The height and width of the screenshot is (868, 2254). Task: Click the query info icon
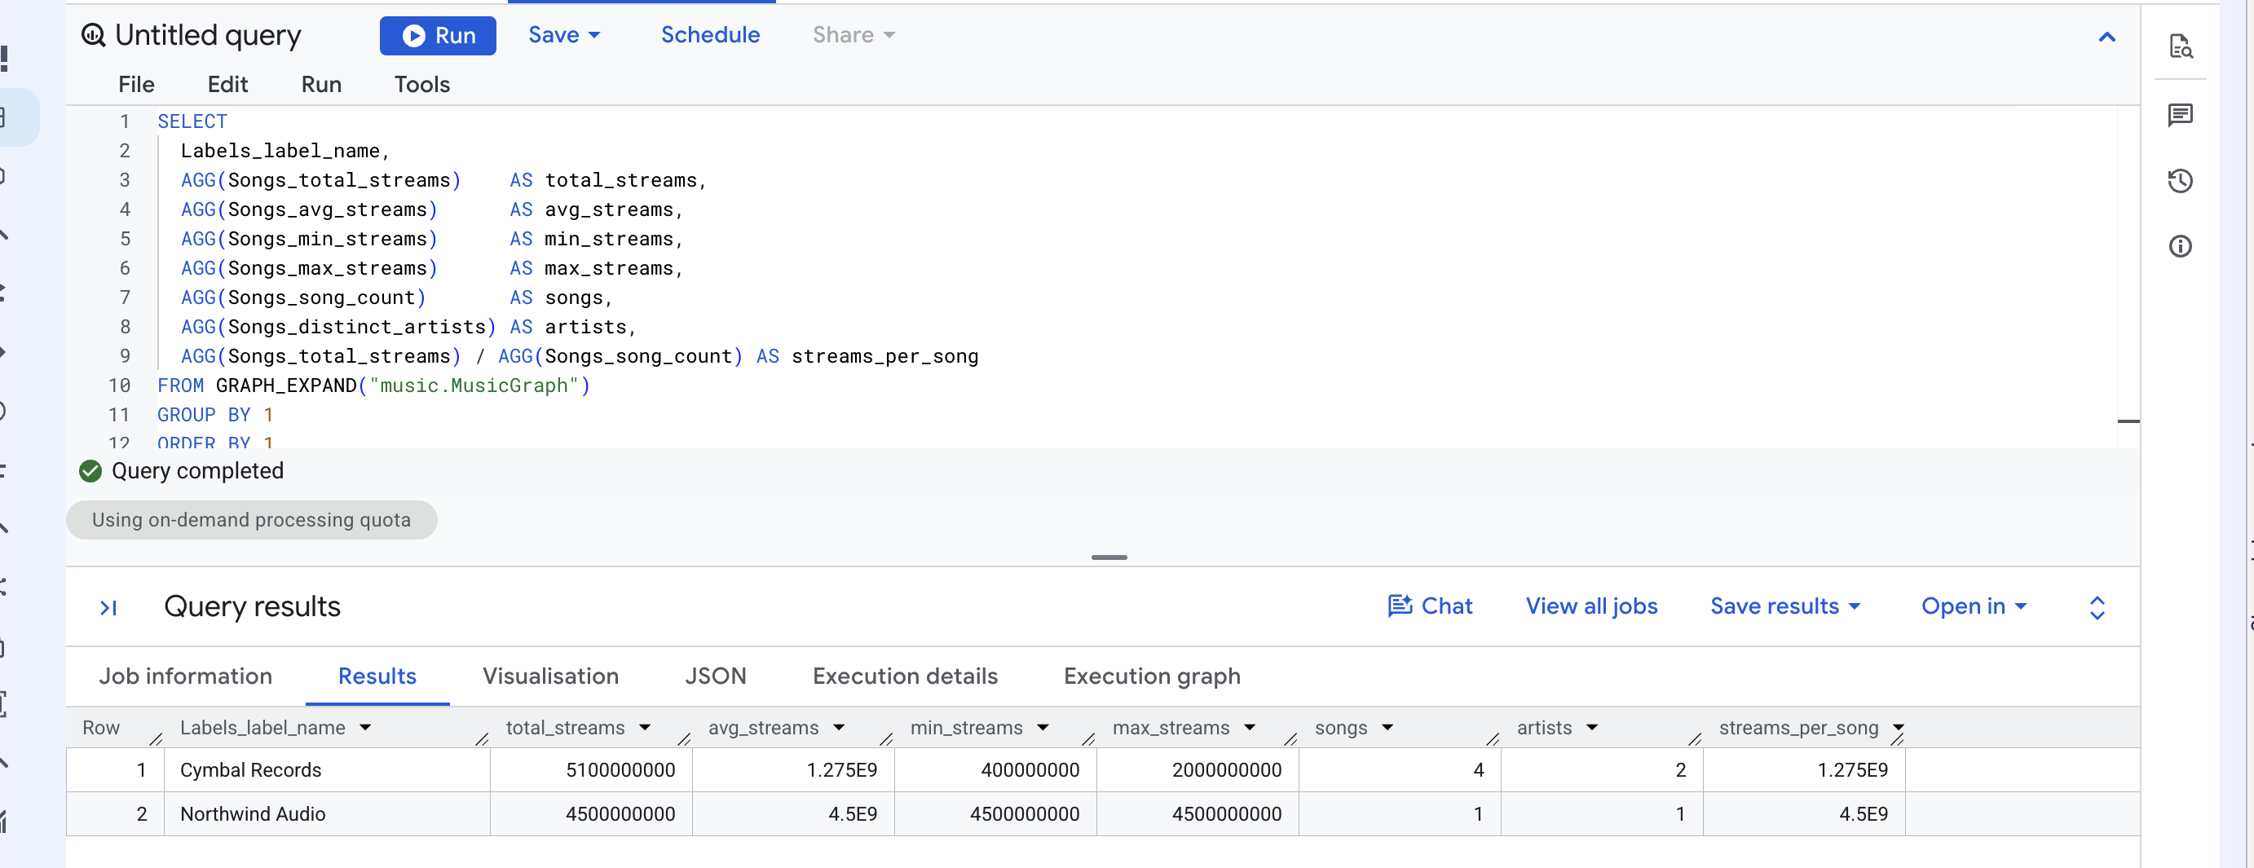(x=2180, y=246)
